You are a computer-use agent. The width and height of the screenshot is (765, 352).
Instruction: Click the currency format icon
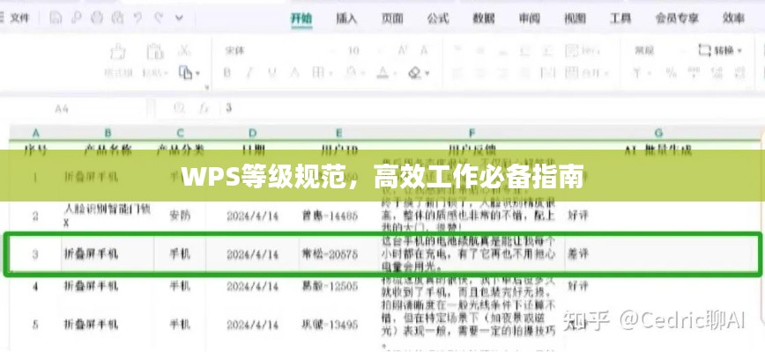coord(636,74)
